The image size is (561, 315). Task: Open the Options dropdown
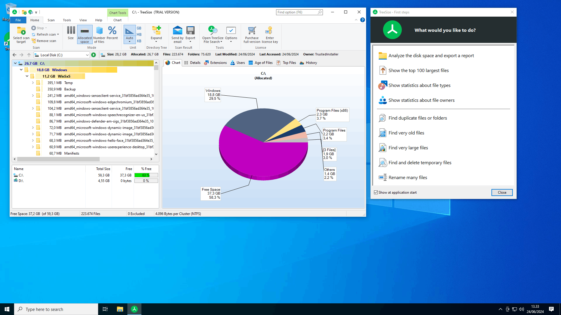231,34
